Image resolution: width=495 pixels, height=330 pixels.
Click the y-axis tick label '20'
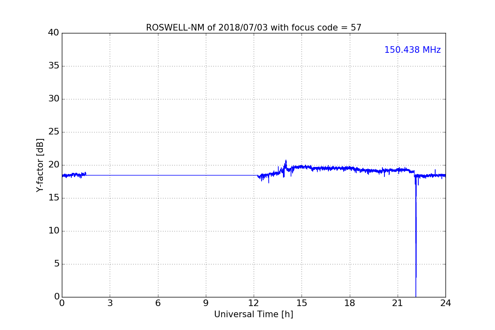54,165
